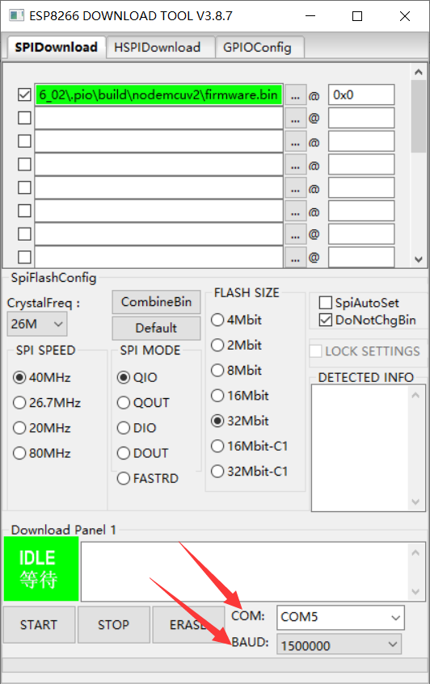Expand the COM port dropdown
This screenshot has width=430, height=684.
point(340,617)
